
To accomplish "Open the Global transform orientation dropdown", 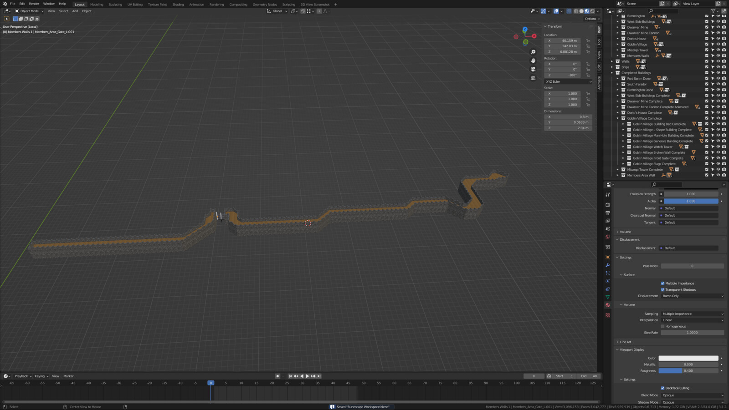I will click(277, 11).
